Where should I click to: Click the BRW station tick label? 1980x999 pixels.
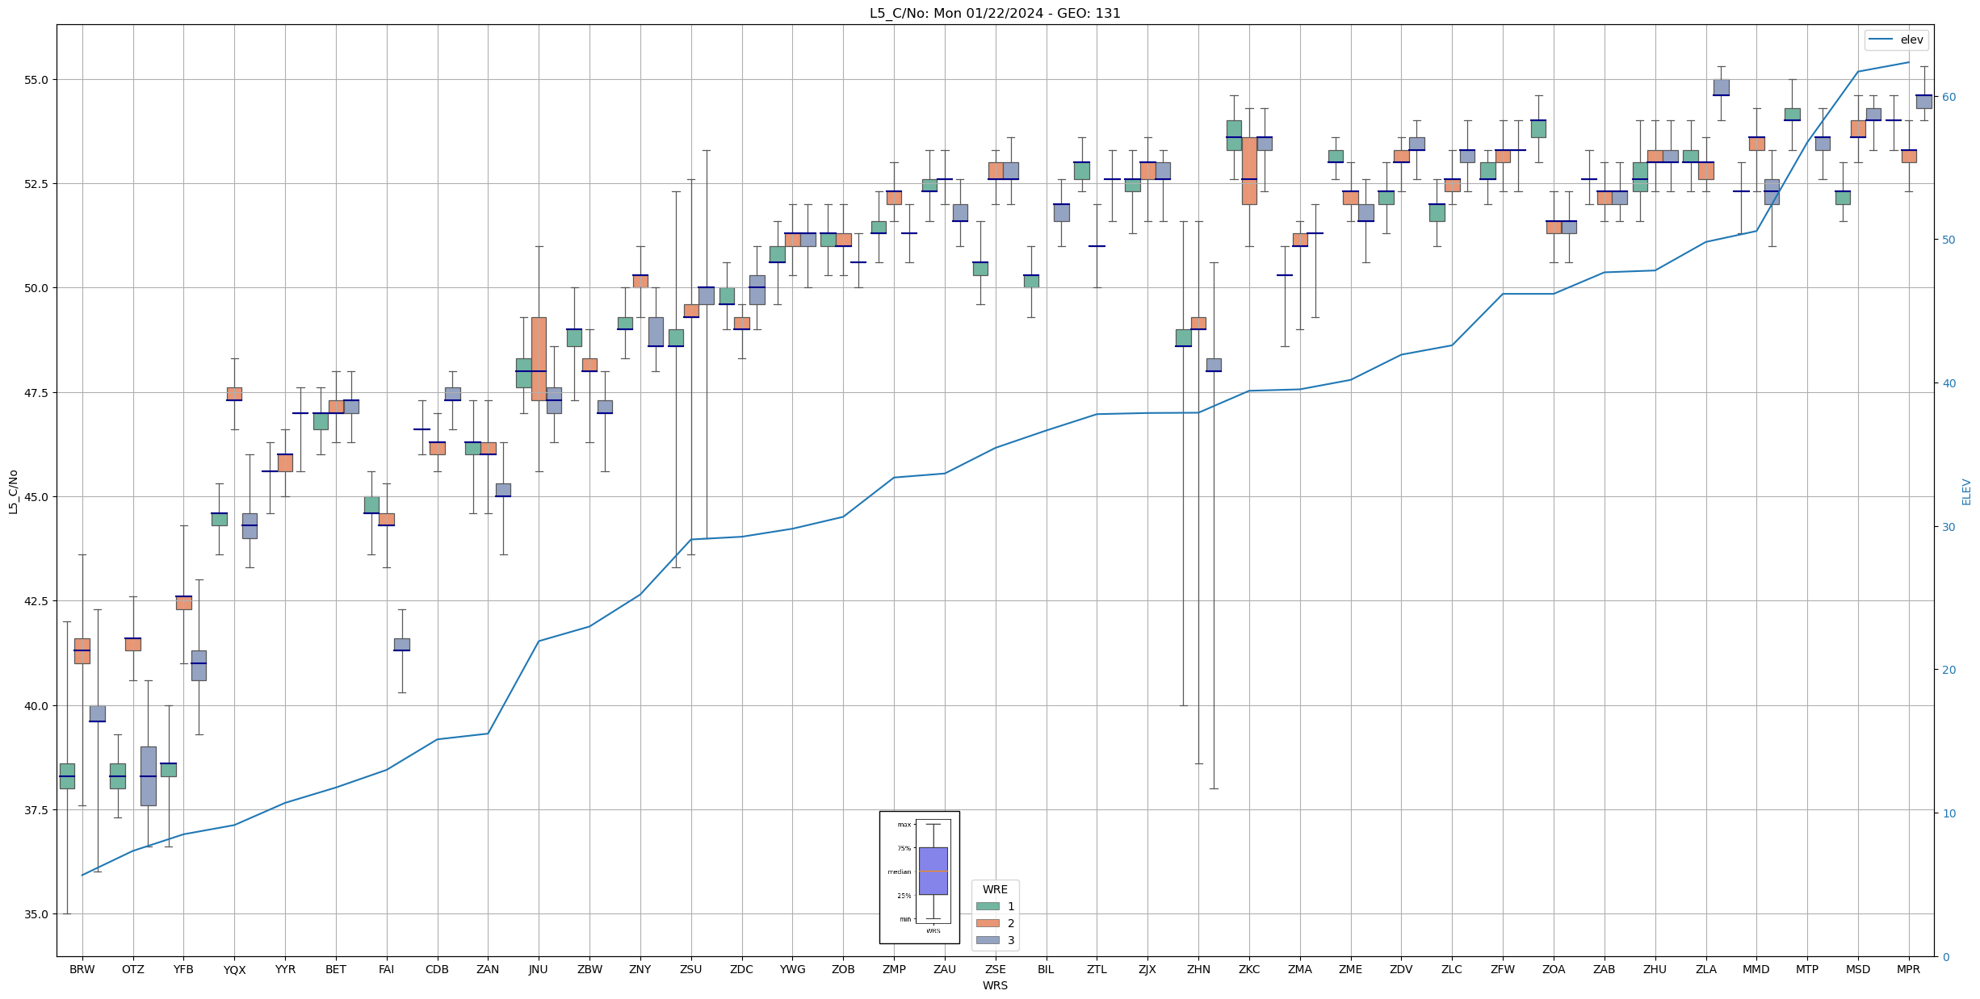(x=82, y=969)
